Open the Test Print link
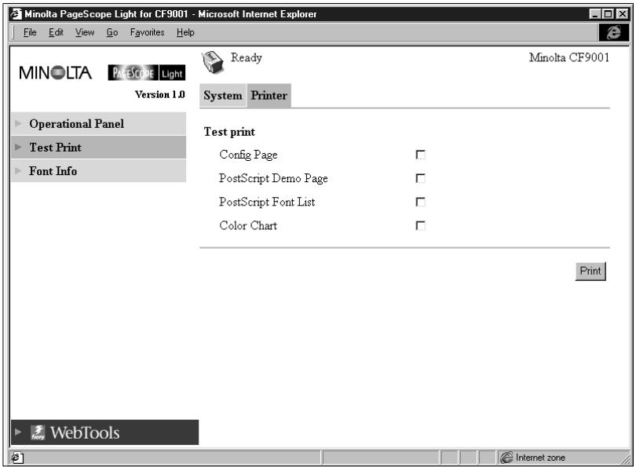 click(x=55, y=147)
